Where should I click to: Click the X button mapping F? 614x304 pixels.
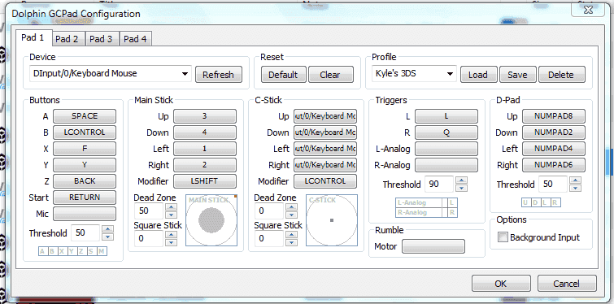pyautogui.click(x=85, y=149)
